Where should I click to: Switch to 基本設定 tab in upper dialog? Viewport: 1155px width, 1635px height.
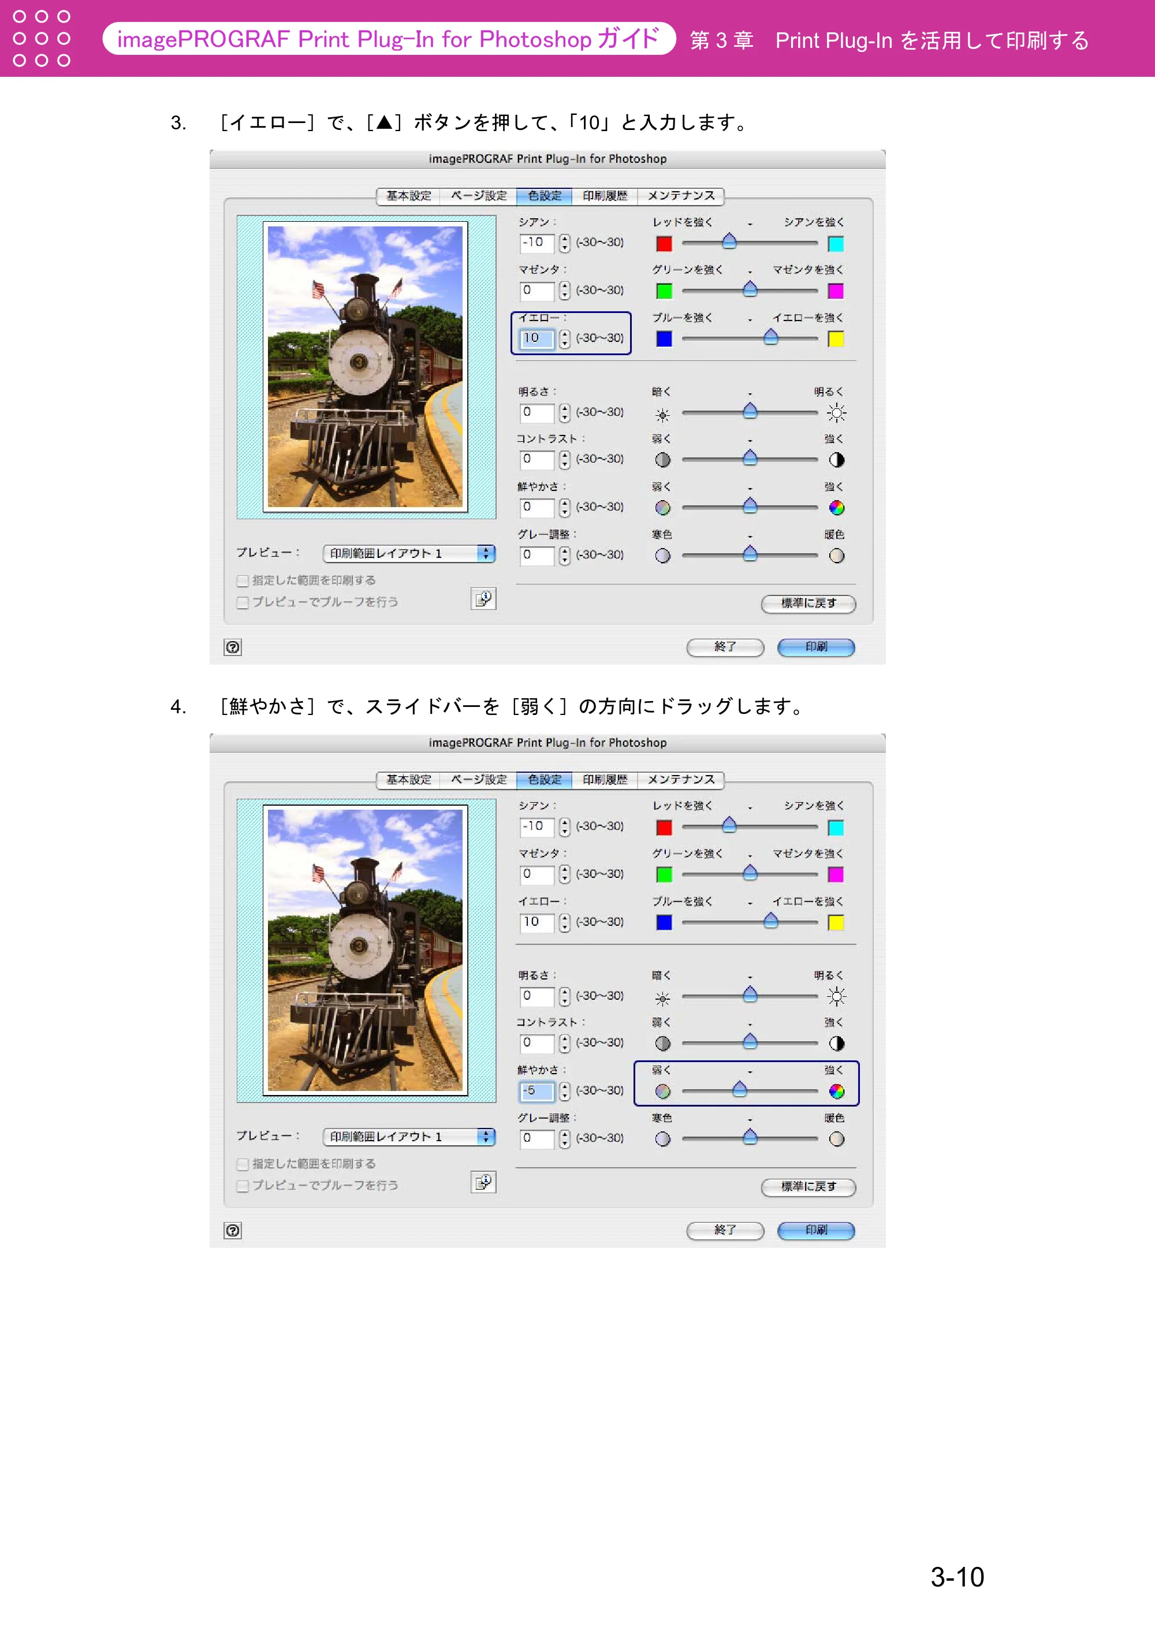click(409, 196)
